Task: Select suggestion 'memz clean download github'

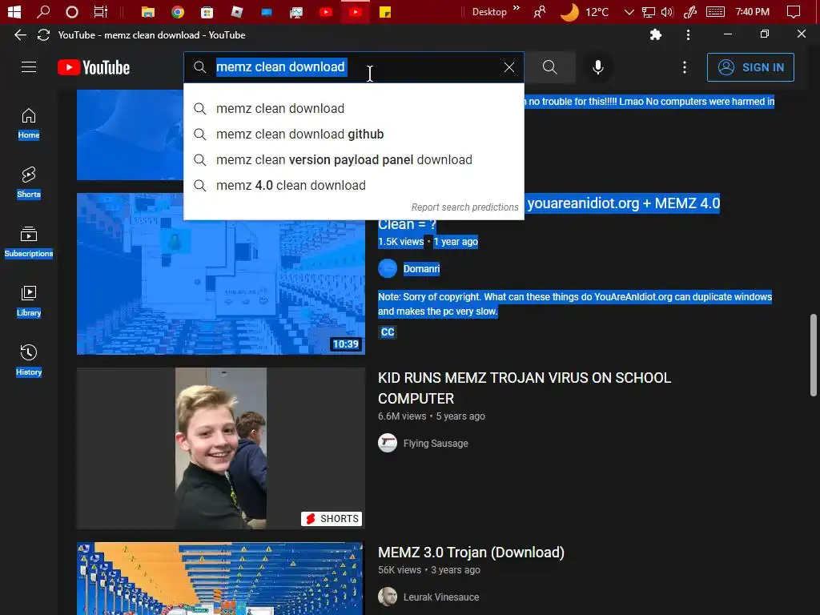Action: click(353, 134)
